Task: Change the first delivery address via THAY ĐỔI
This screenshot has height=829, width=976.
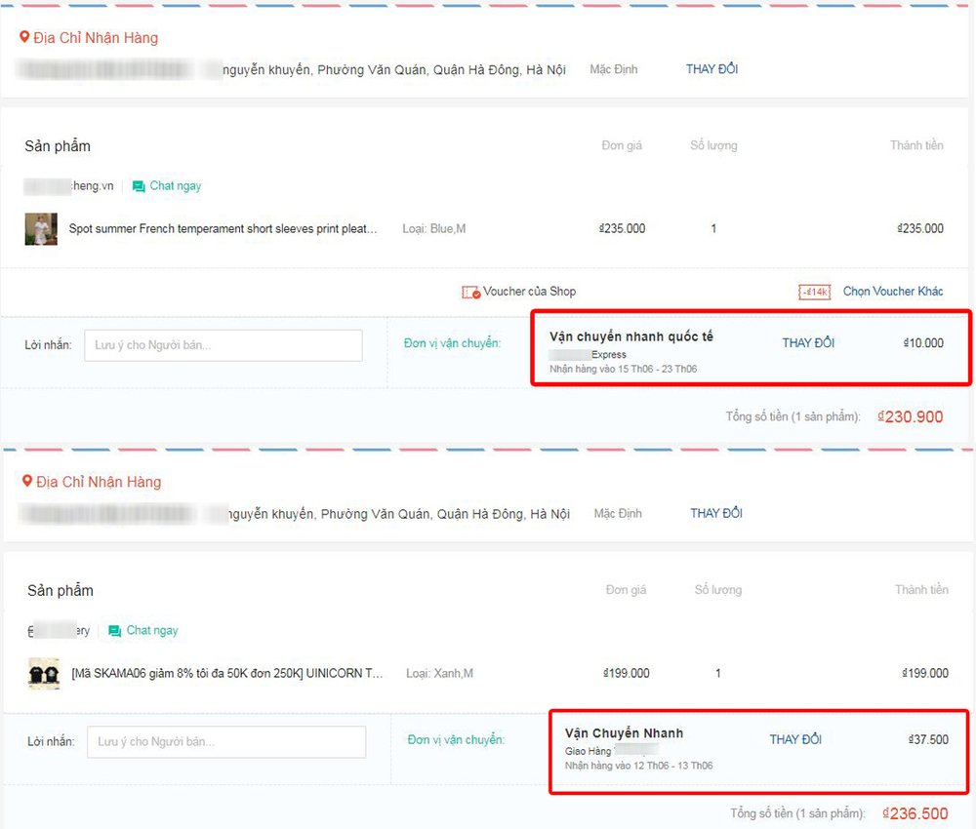Action: coord(712,70)
